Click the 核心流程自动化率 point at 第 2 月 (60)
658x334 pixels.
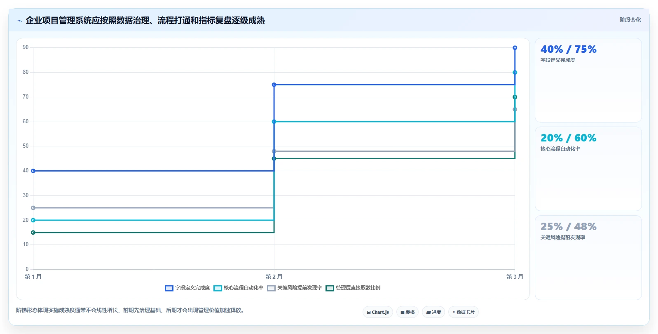274,122
